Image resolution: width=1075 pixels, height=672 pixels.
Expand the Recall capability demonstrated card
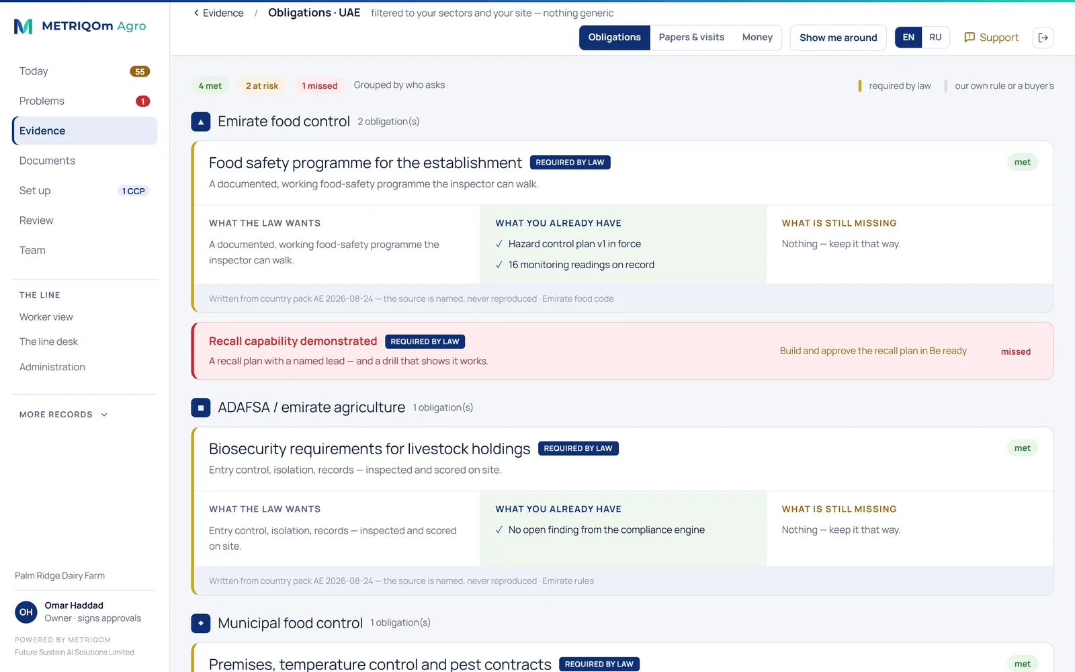coord(622,351)
